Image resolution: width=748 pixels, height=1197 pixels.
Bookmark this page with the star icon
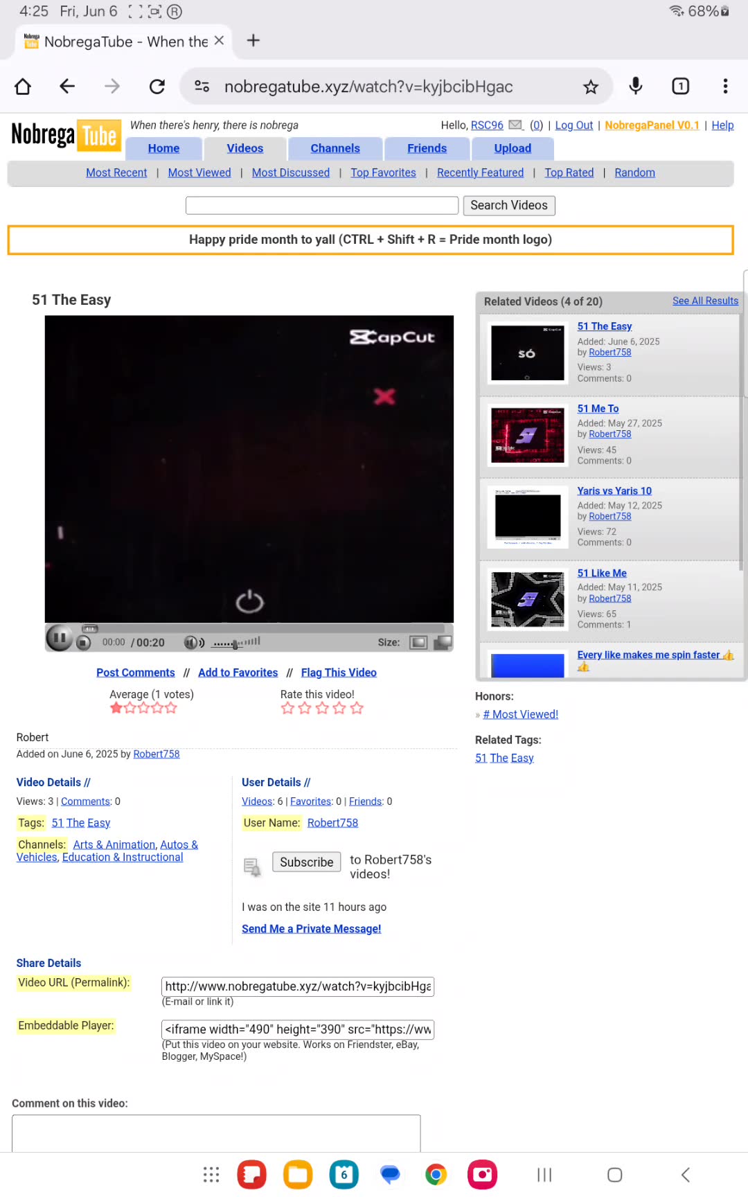tap(591, 87)
